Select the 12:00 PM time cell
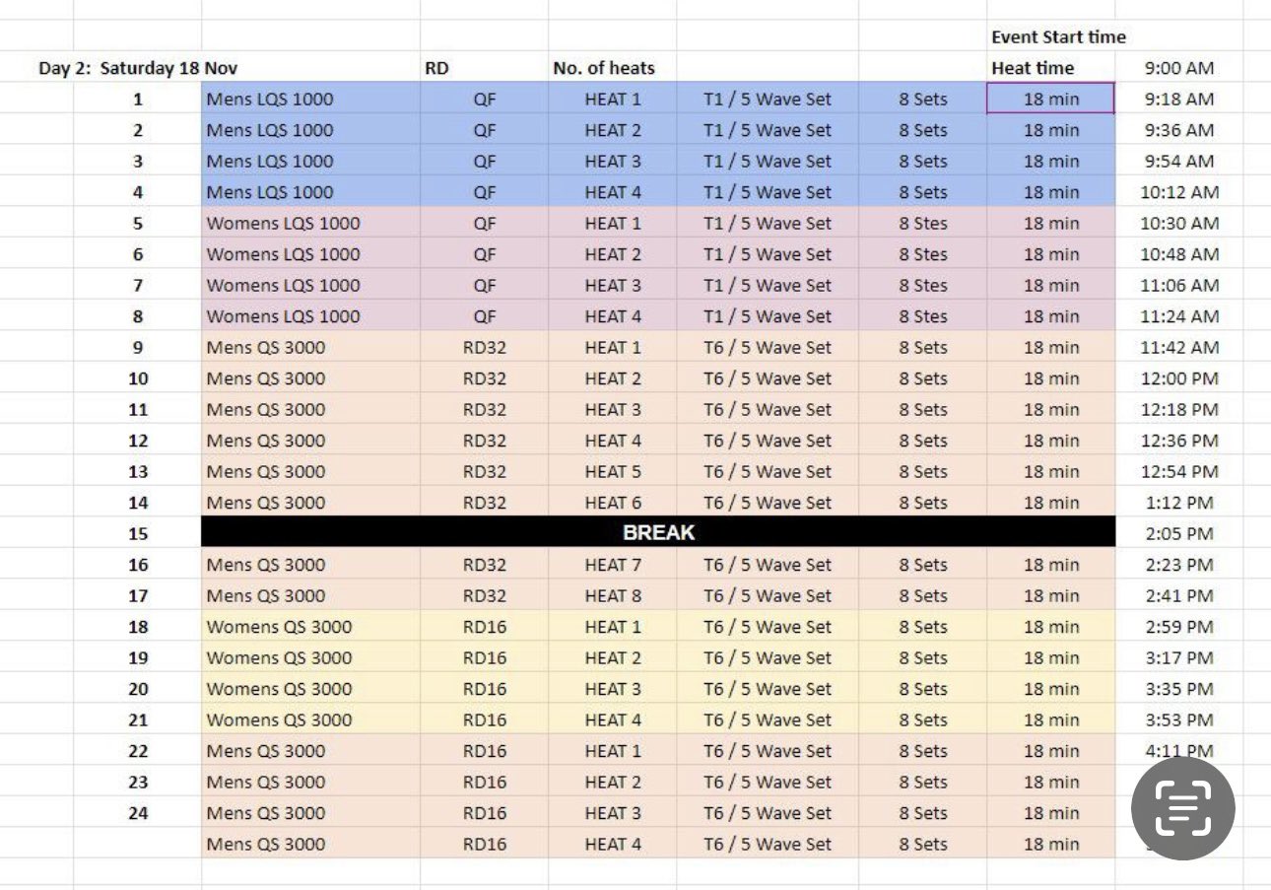Image resolution: width=1271 pixels, height=890 pixels. [1178, 378]
